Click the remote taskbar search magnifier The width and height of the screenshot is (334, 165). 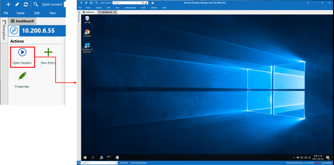coord(93,157)
